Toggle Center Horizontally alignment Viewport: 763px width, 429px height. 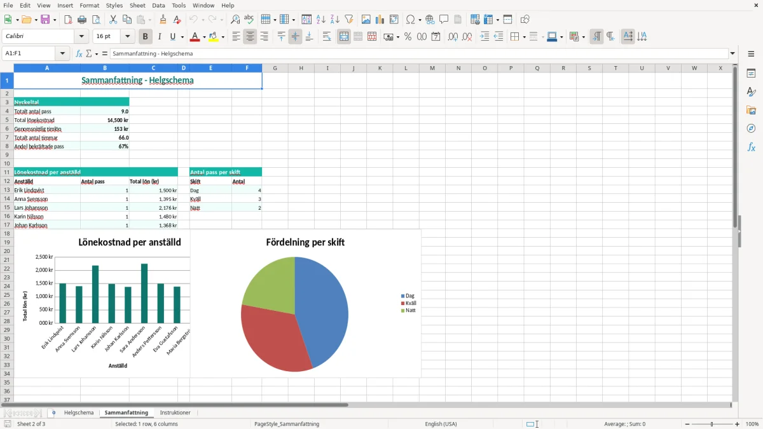click(x=250, y=37)
